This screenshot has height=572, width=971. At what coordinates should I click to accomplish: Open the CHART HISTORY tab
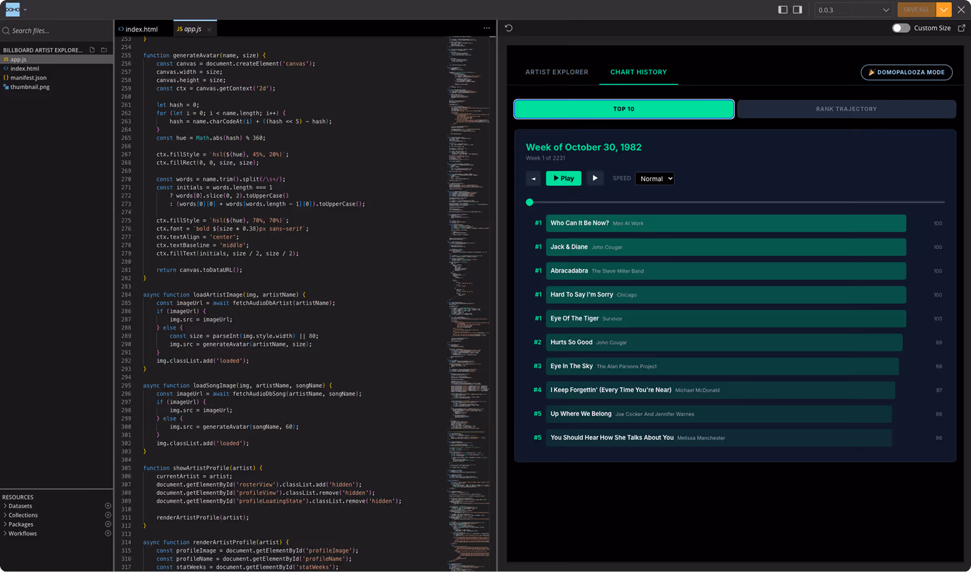[638, 72]
